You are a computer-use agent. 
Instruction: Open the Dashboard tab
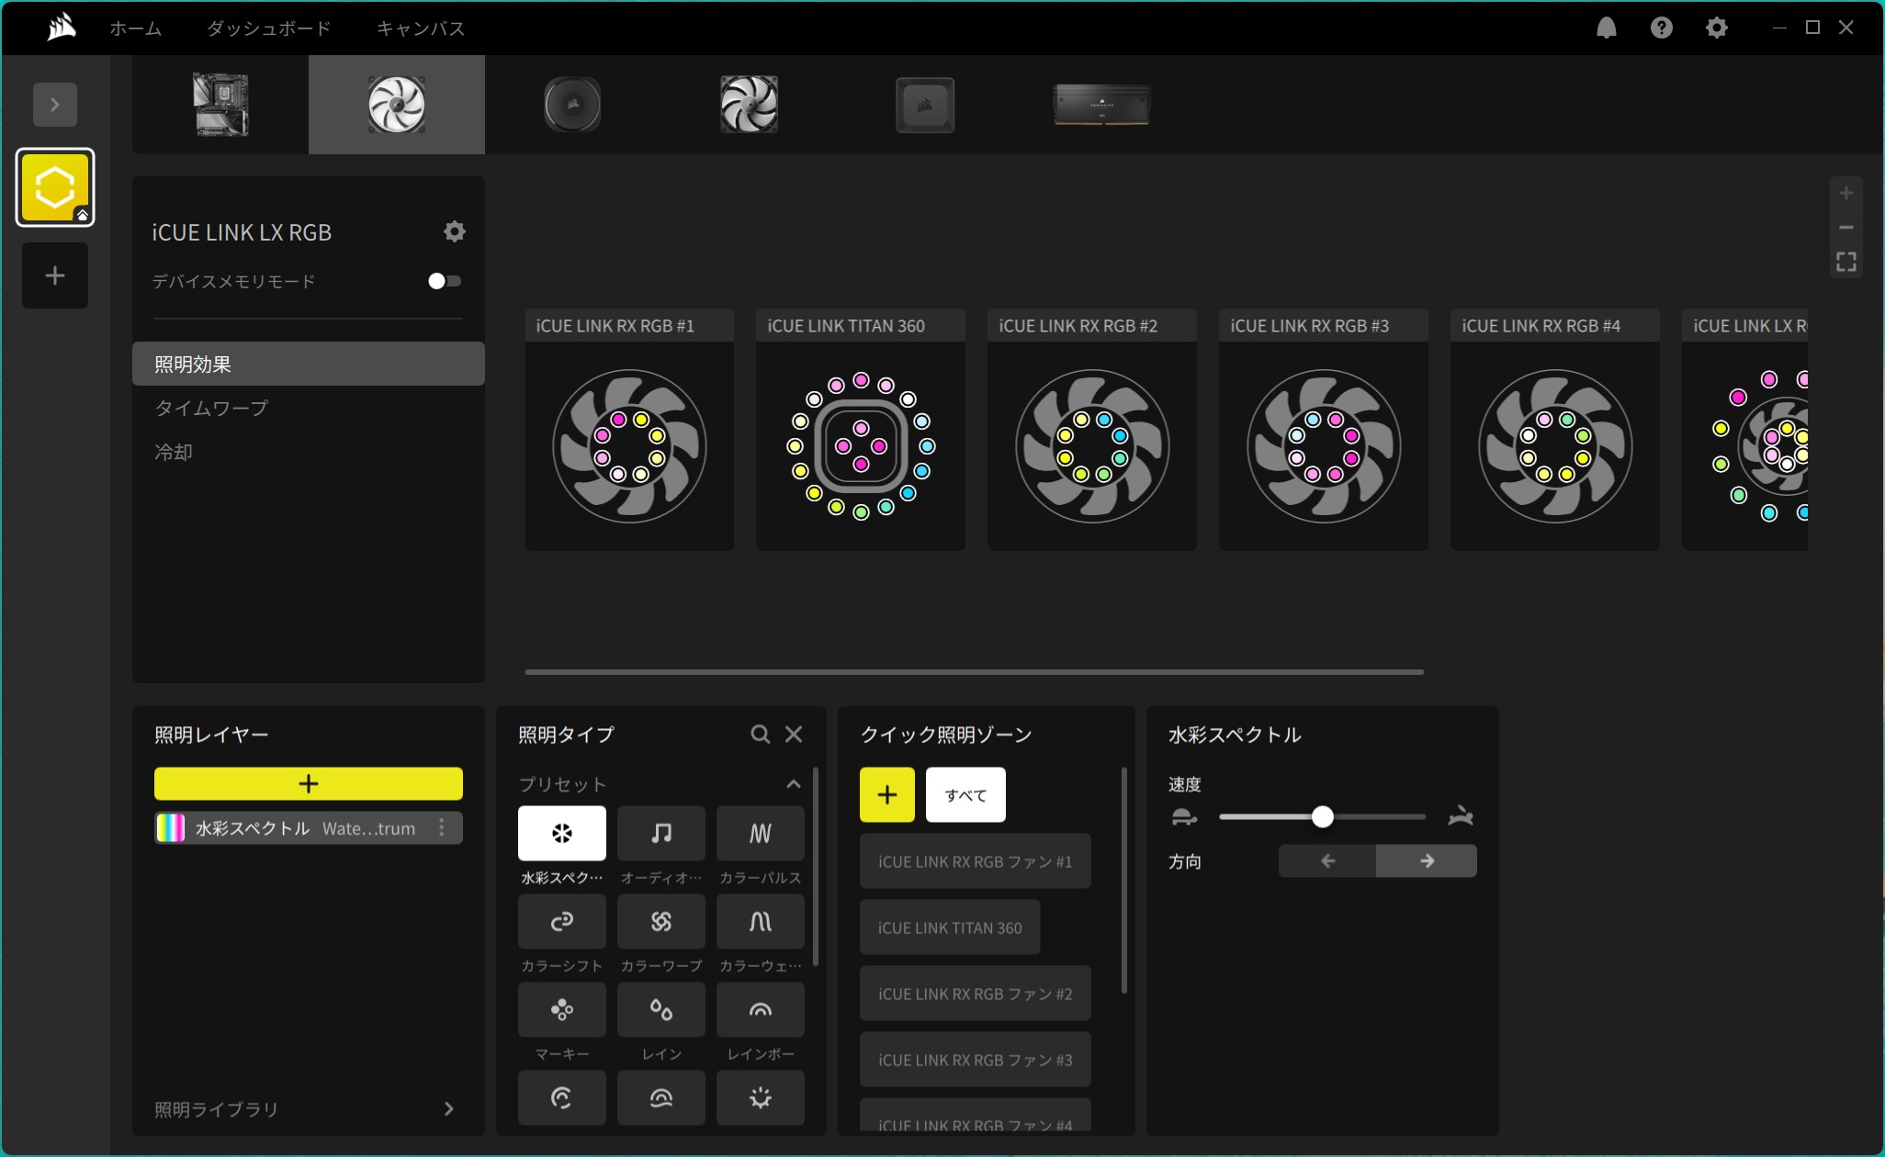268,28
